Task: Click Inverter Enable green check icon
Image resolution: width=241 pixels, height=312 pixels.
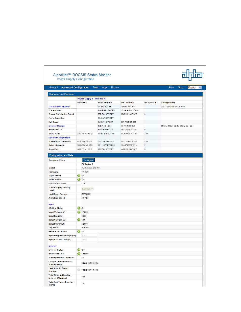Action: coord(79,254)
